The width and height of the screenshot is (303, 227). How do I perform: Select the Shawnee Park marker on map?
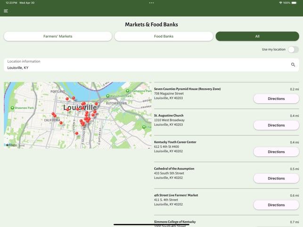coord(12,108)
